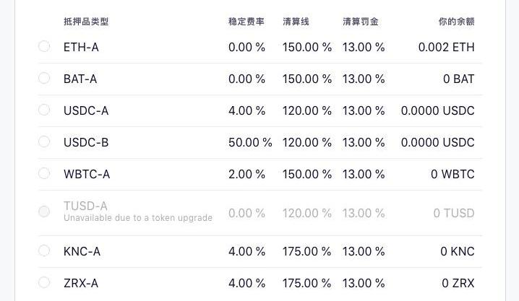Image resolution: width=519 pixels, height=301 pixels.
Task: Click the 清算罚金 column header
Action: [361, 22]
